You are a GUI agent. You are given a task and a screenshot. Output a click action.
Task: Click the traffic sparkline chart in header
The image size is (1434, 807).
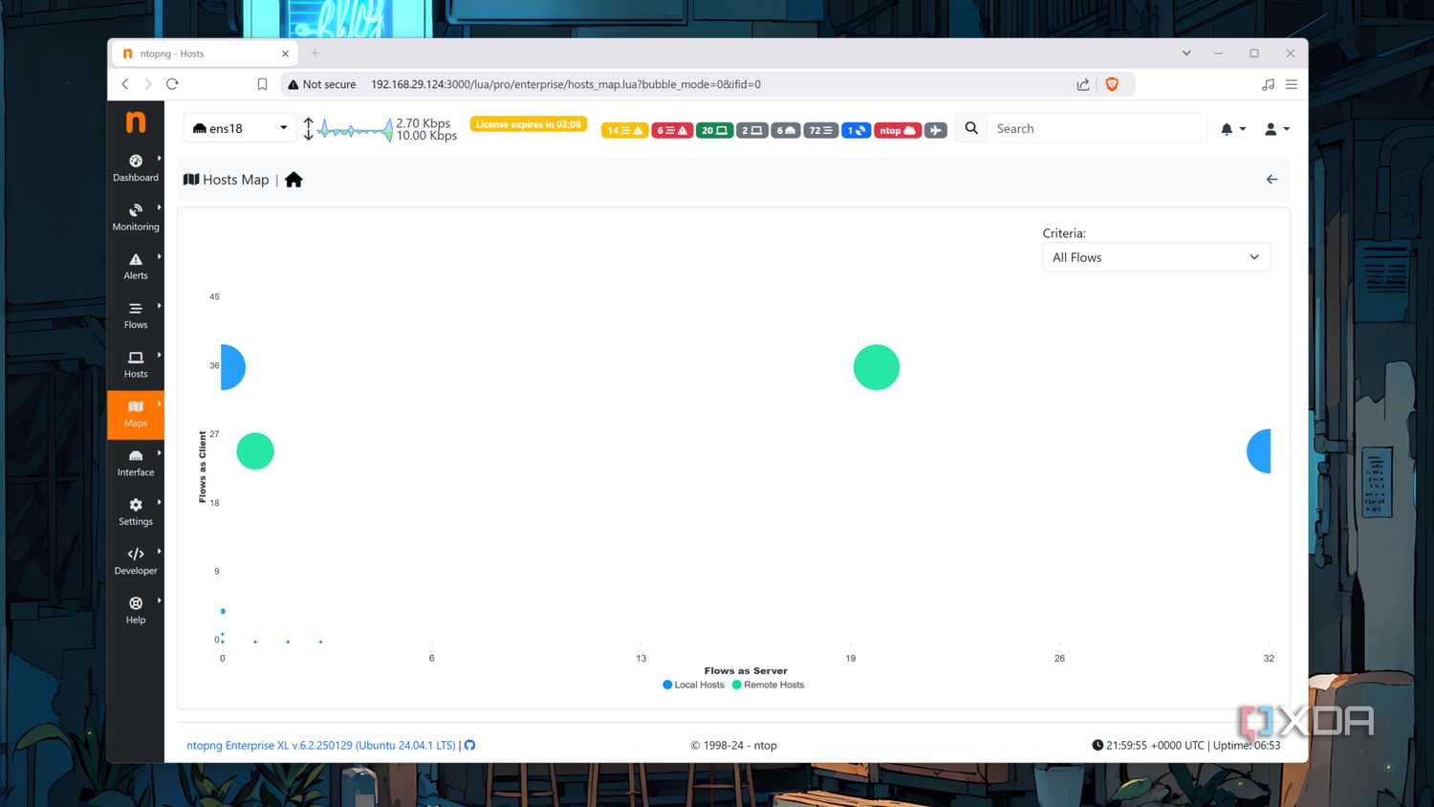tap(355, 129)
